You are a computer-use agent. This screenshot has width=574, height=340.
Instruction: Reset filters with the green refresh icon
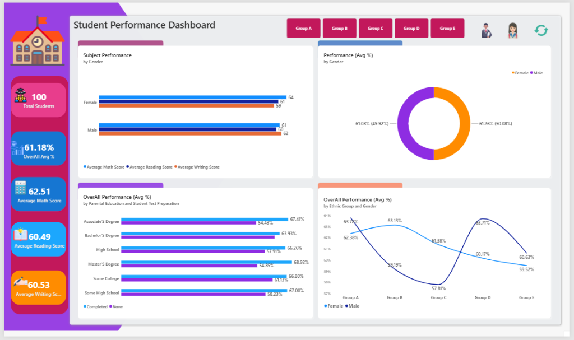point(541,30)
